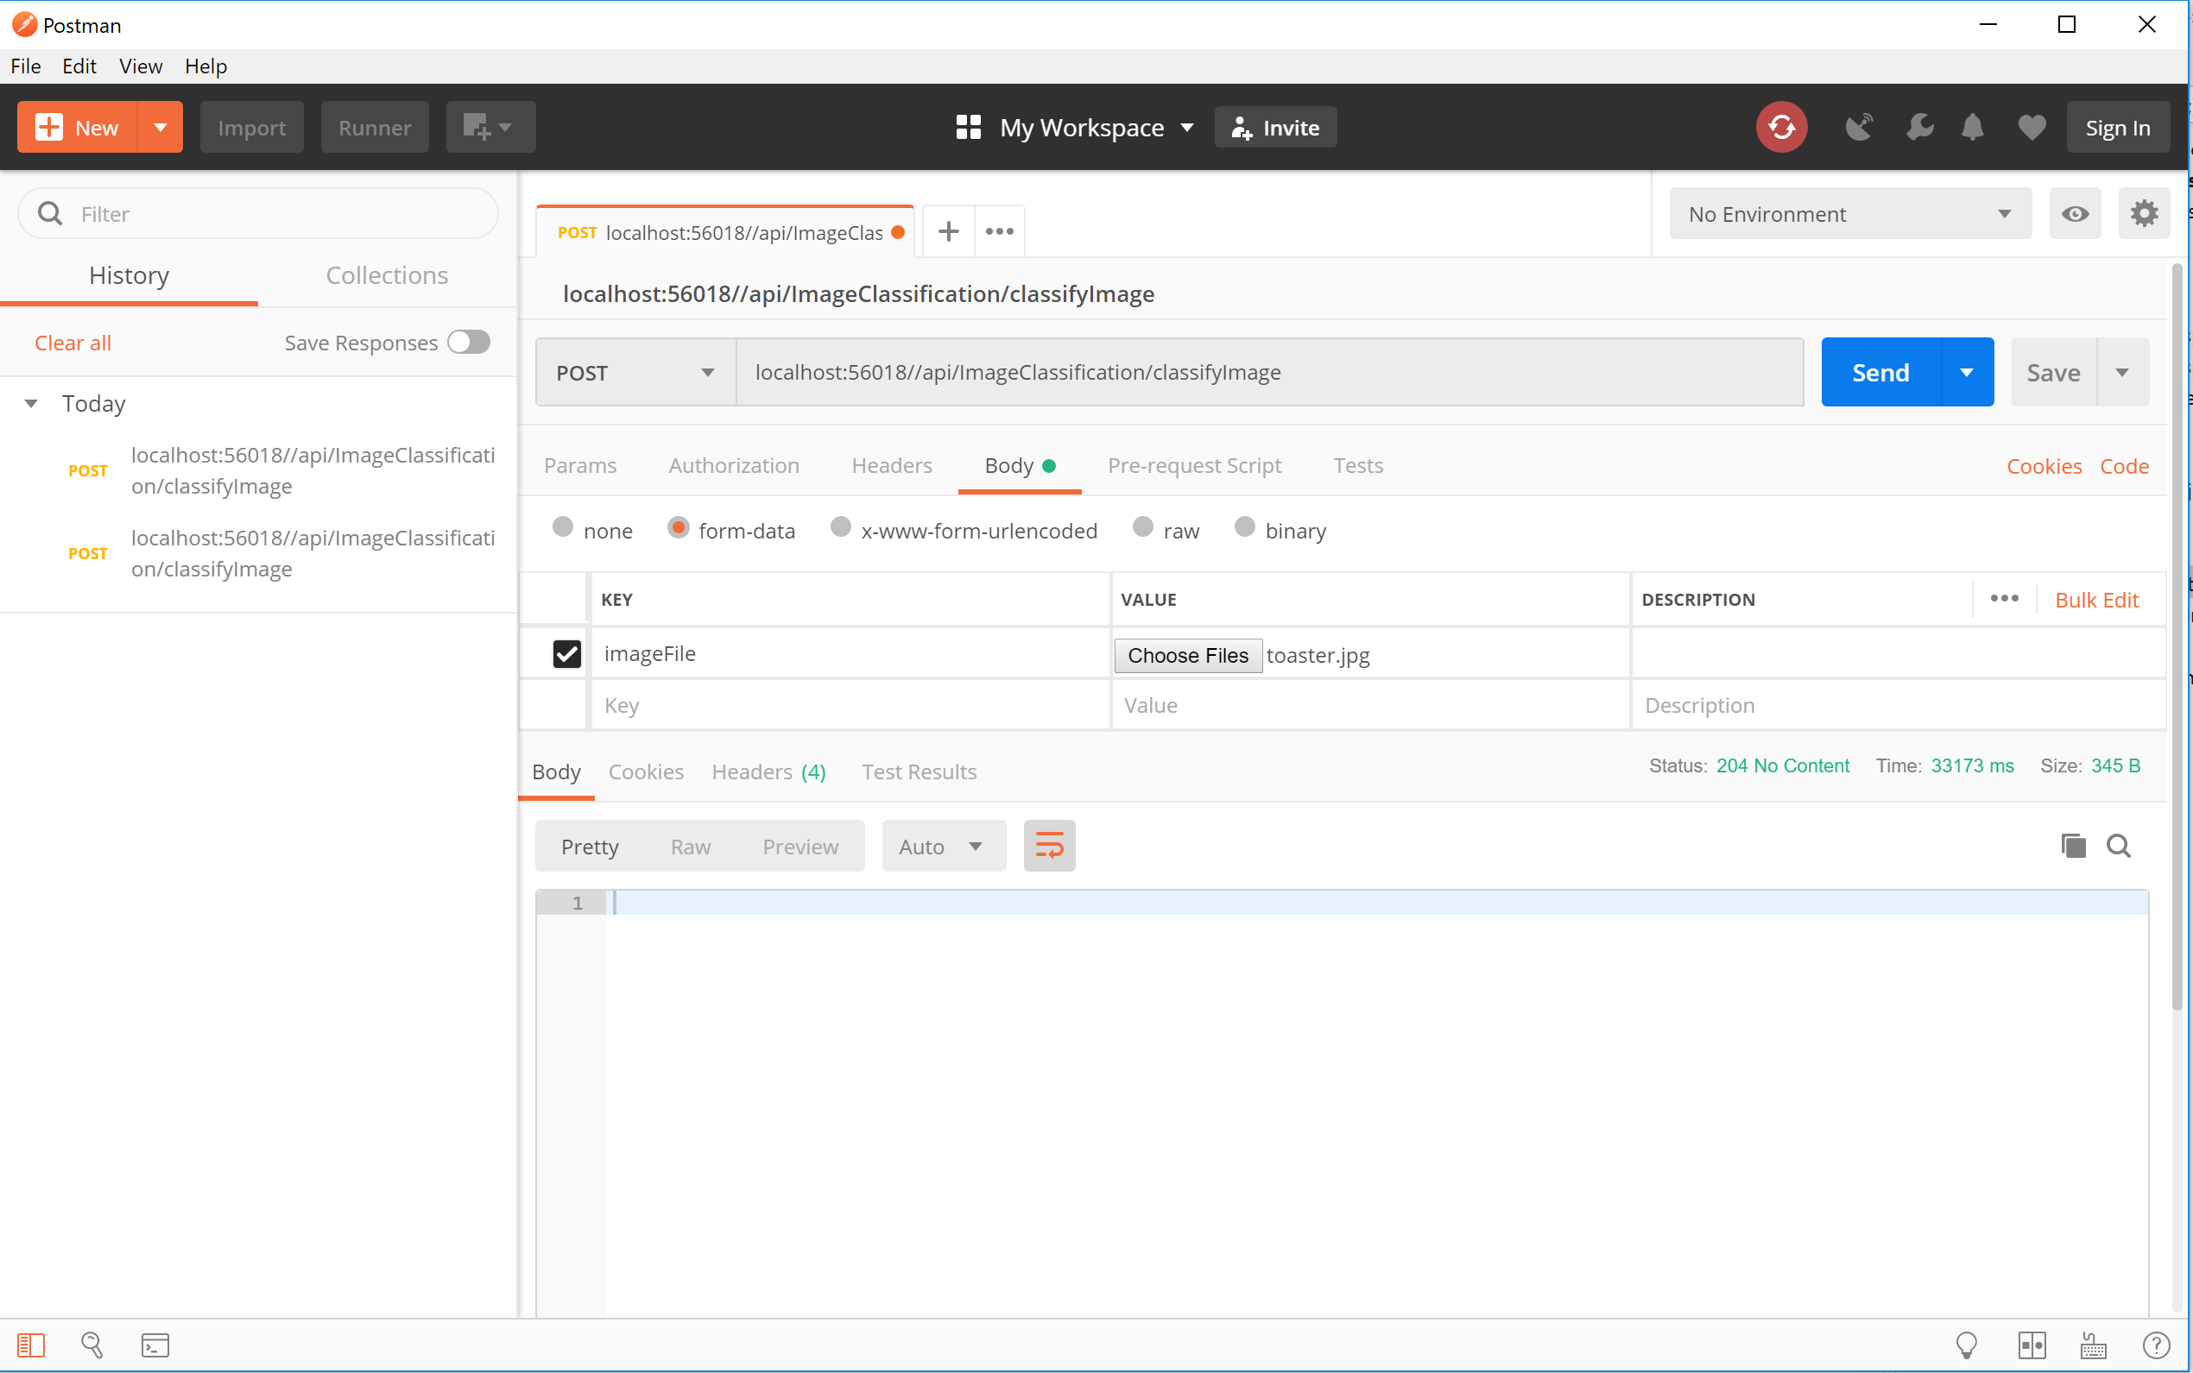Switch response view to Raw
This screenshot has width=2193, height=1373.
click(x=691, y=847)
